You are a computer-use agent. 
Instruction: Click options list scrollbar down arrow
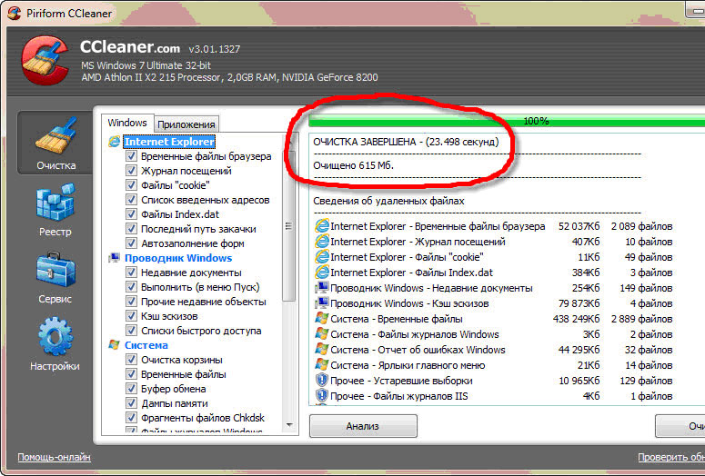click(289, 425)
